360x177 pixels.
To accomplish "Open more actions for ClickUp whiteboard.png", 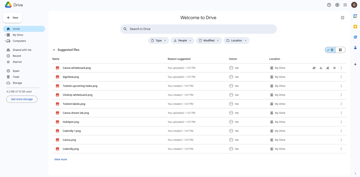I will tap(341, 95).
